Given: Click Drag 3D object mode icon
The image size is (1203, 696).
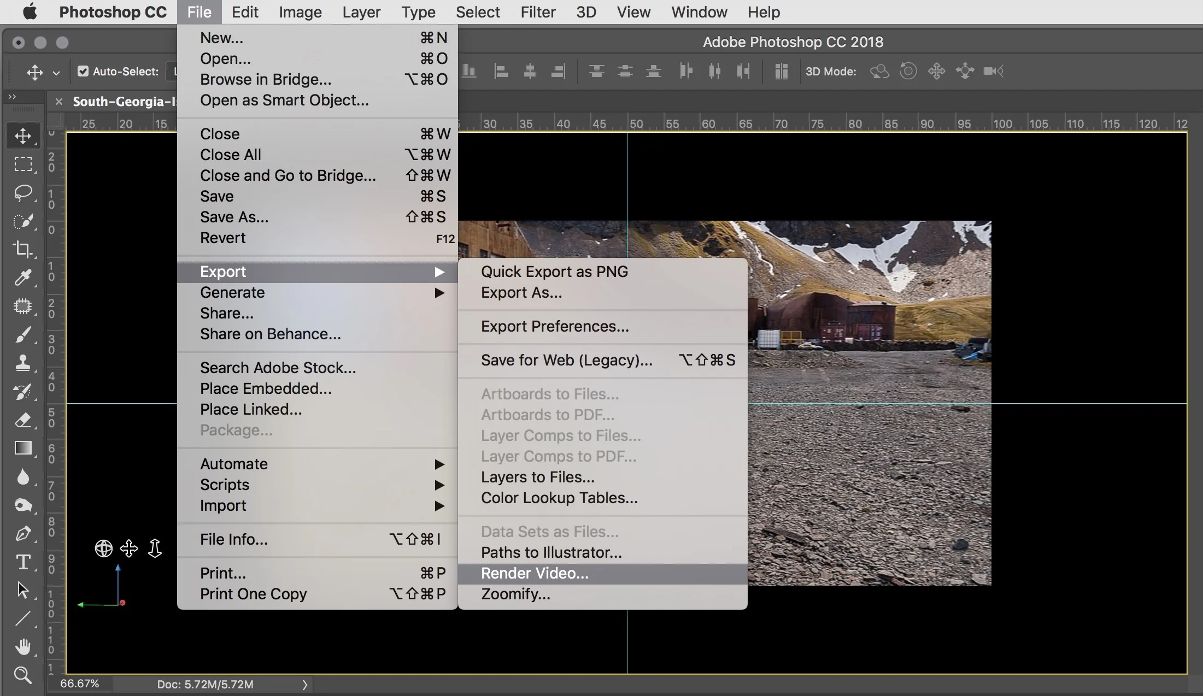Looking at the screenshot, I should point(936,71).
